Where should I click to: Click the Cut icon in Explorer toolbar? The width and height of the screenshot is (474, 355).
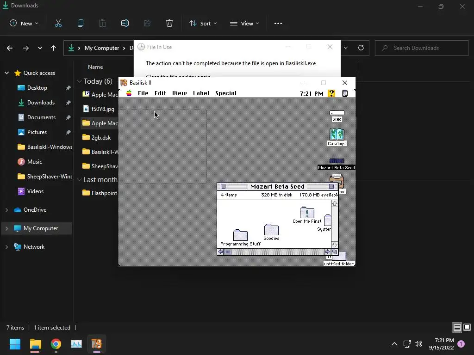(x=58, y=23)
